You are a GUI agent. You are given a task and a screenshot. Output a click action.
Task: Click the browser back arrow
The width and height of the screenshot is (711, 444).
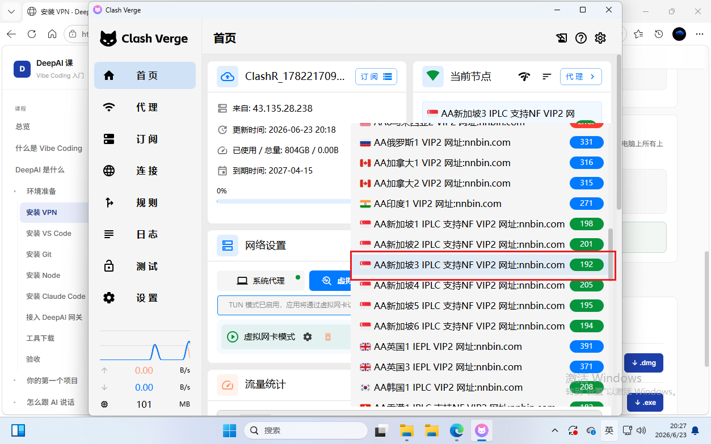(11, 34)
